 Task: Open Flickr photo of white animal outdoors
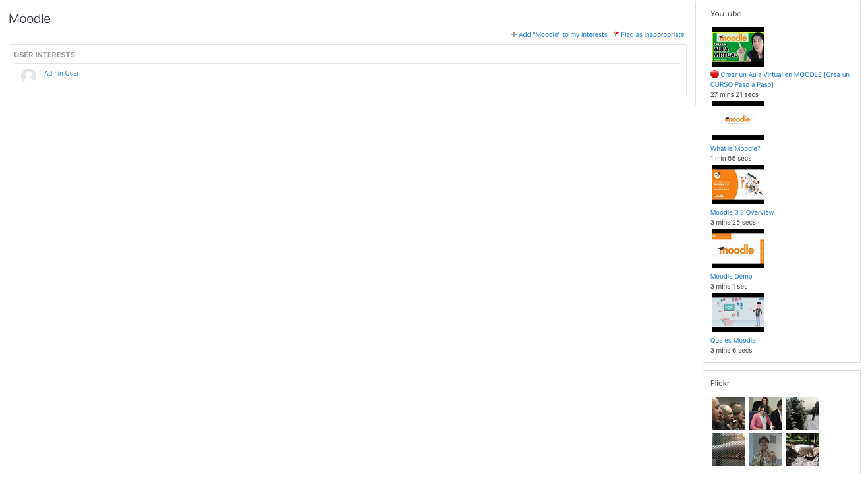pos(803,449)
